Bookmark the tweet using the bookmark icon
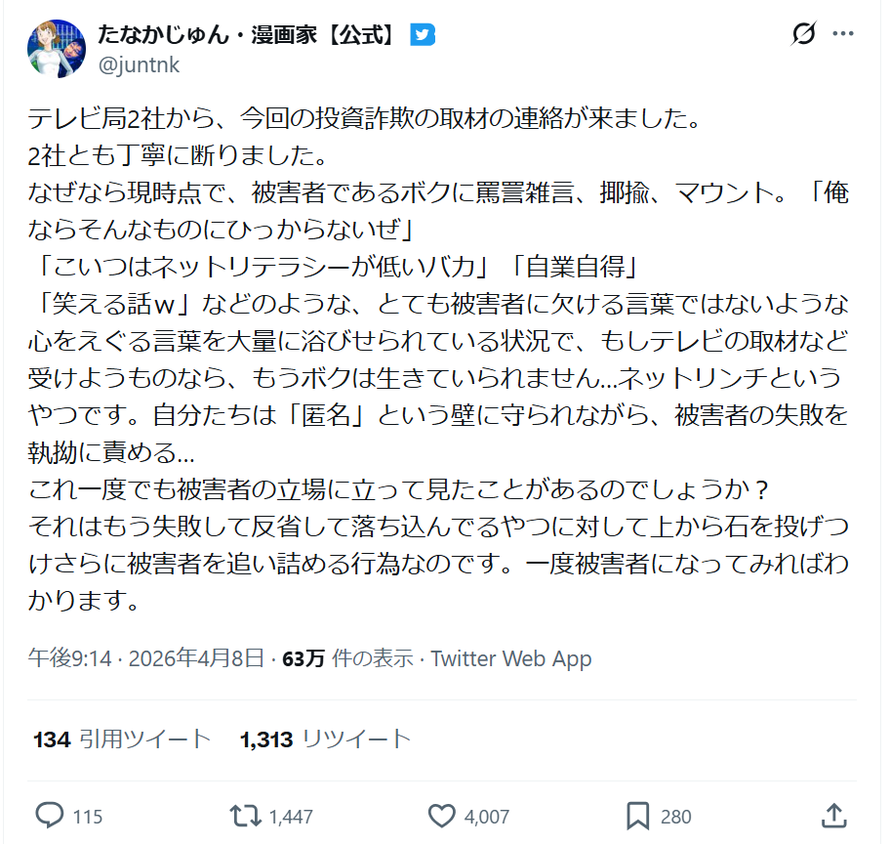Screen dimensions: 890x844 pyautogui.click(x=638, y=816)
